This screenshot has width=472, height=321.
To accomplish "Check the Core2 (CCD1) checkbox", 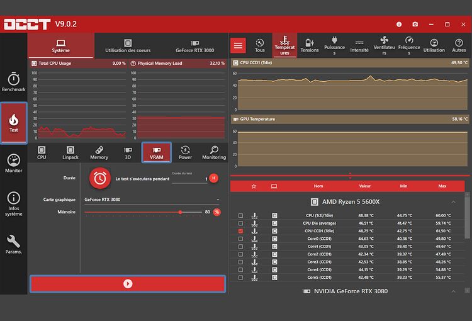I will pyautogui.click(x=240, y=254).
